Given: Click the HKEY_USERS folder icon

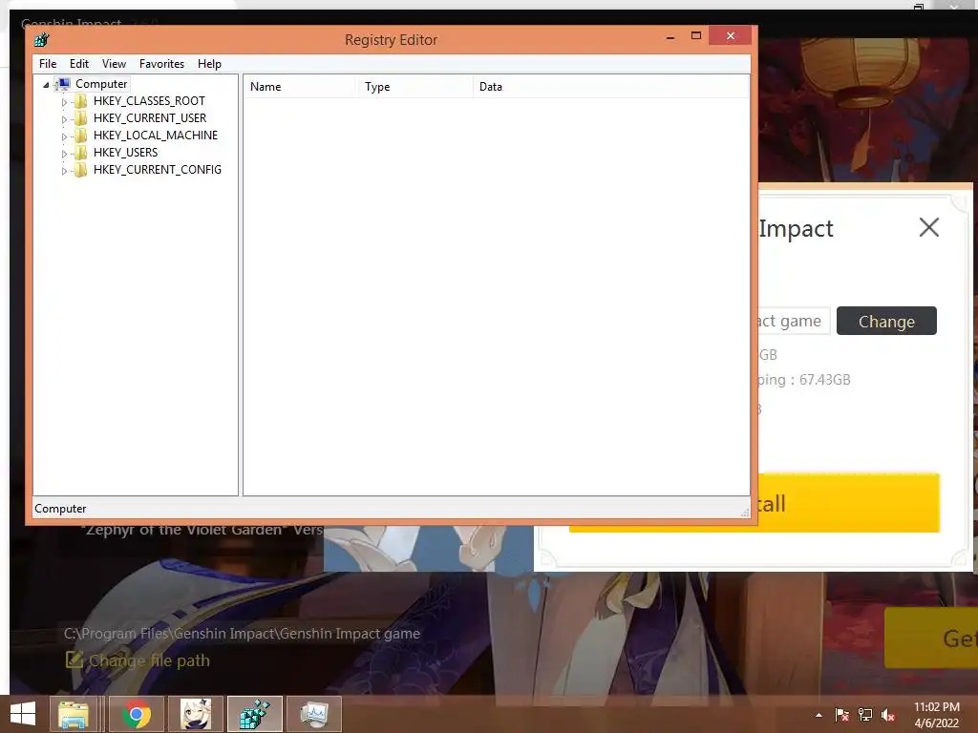Looking at the screenshot, I should 80,152.
